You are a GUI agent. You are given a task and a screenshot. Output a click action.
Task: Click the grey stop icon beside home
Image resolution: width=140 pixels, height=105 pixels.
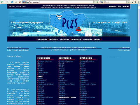coord(16,2)
